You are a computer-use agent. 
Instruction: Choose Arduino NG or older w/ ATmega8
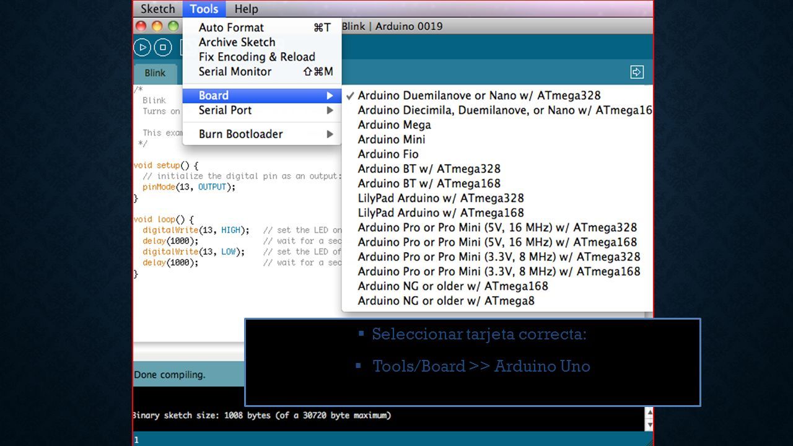(x=497, y=301)
